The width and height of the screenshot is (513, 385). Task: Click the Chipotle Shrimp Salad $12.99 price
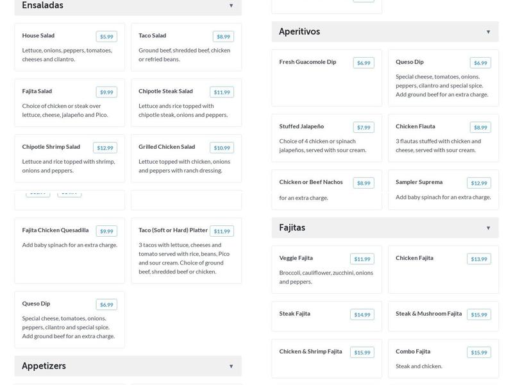tap(105, 148)
